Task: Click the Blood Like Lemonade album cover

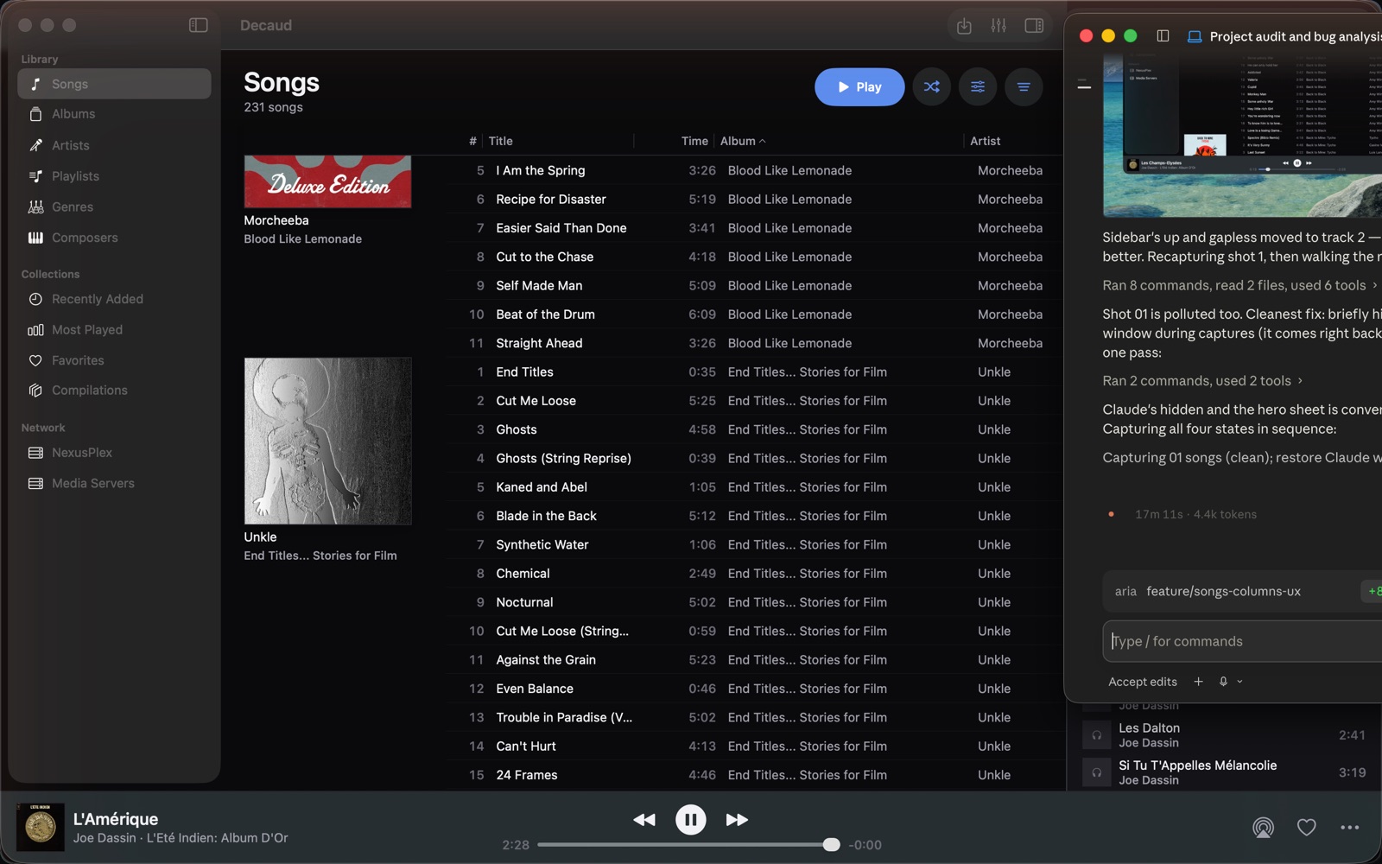Action: click(327, 181)
